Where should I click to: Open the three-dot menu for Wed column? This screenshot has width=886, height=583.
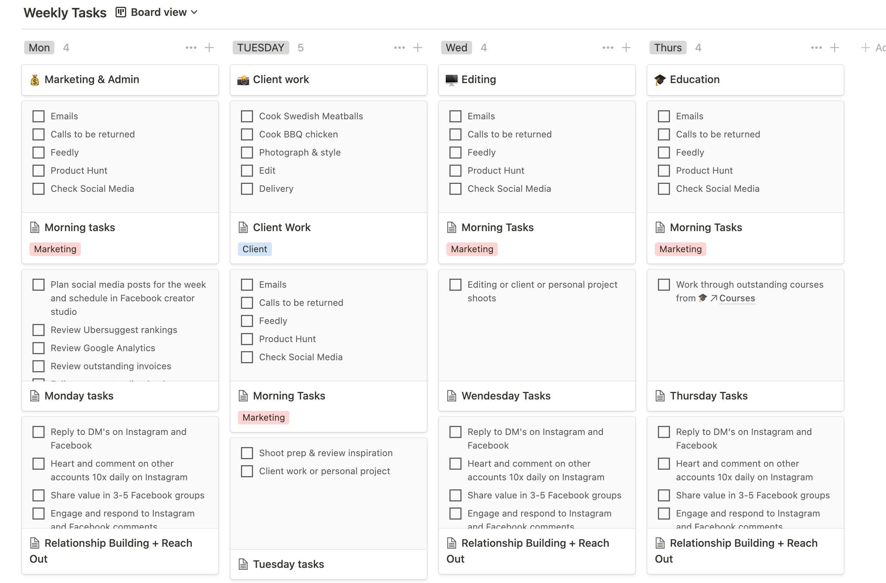click(x=608, y=48)
